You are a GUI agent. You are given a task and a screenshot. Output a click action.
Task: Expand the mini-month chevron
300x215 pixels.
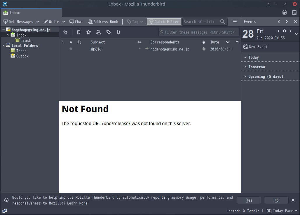[296, 34]
